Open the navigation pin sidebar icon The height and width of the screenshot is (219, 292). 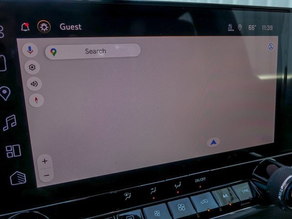5,93
